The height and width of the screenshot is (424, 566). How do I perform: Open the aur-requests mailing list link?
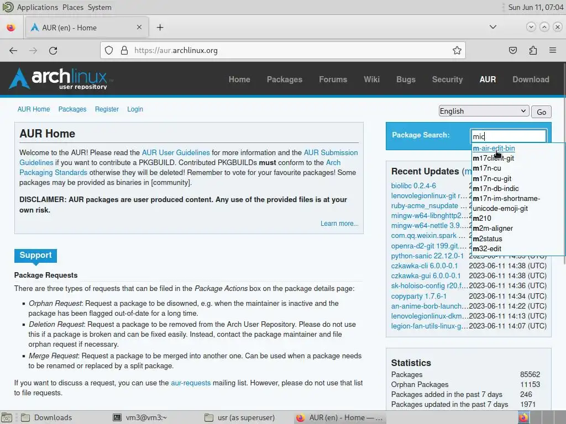(x=191, y=383)
